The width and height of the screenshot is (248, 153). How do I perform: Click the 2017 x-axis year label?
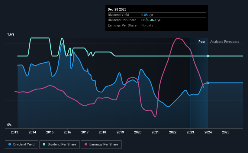coord(85,132)
